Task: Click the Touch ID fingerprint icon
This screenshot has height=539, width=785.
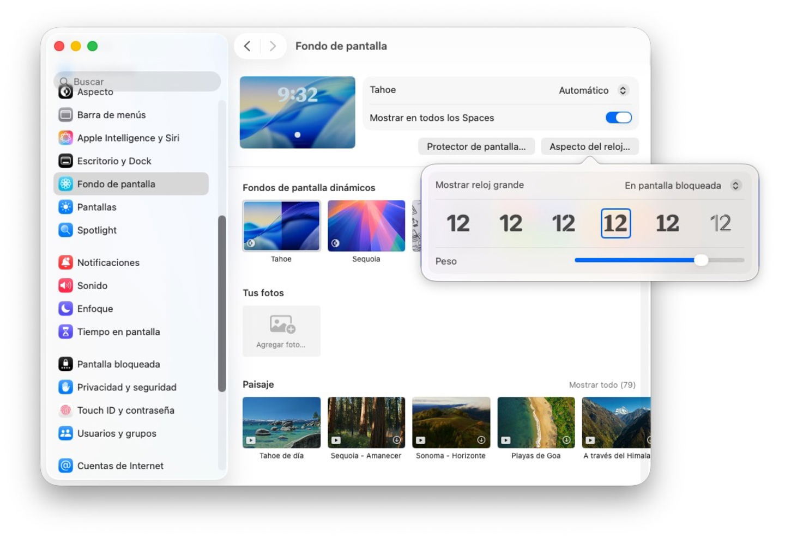Action: pyautogui.click(x=65, y=411)
